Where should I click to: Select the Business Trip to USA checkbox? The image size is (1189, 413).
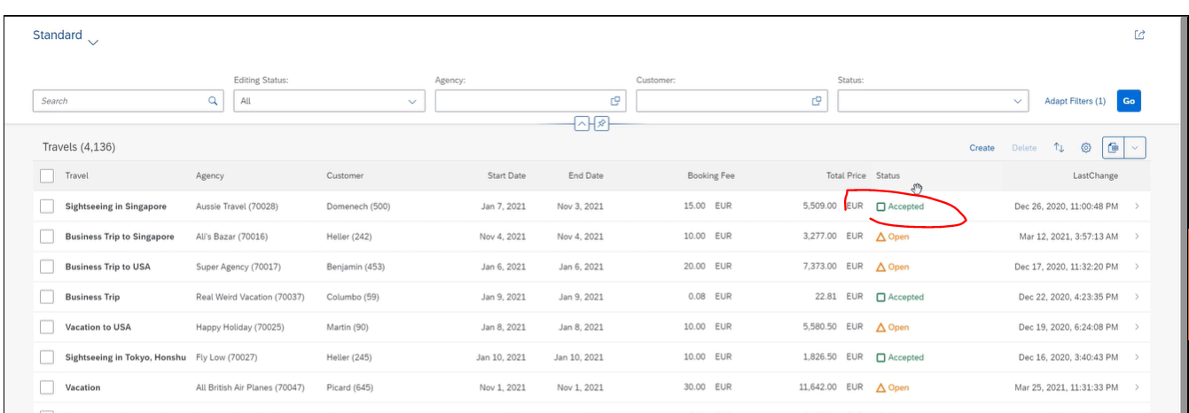click(x=47, y=267)
